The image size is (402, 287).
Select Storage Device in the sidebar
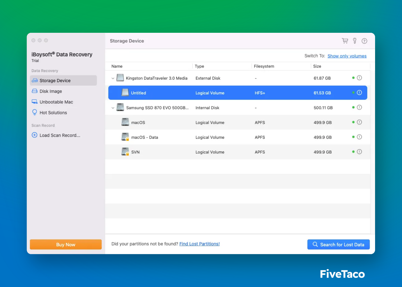tap(63, 80)
